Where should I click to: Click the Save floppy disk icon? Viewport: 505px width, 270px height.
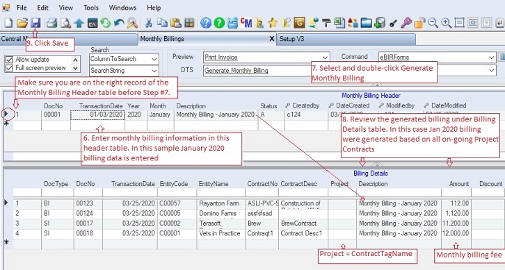point(35,23)
